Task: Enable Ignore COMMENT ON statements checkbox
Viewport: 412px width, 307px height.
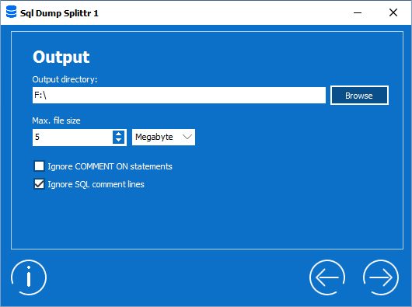Action: tap(39, 166)
